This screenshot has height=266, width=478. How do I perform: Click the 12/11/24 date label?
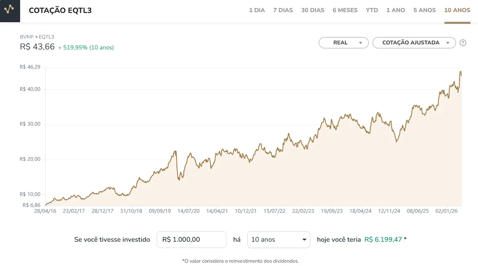point(389,211)
